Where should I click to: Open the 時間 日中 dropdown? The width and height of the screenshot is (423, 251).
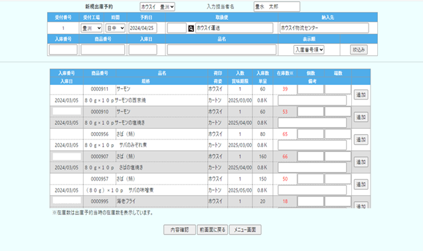[115, 28]
